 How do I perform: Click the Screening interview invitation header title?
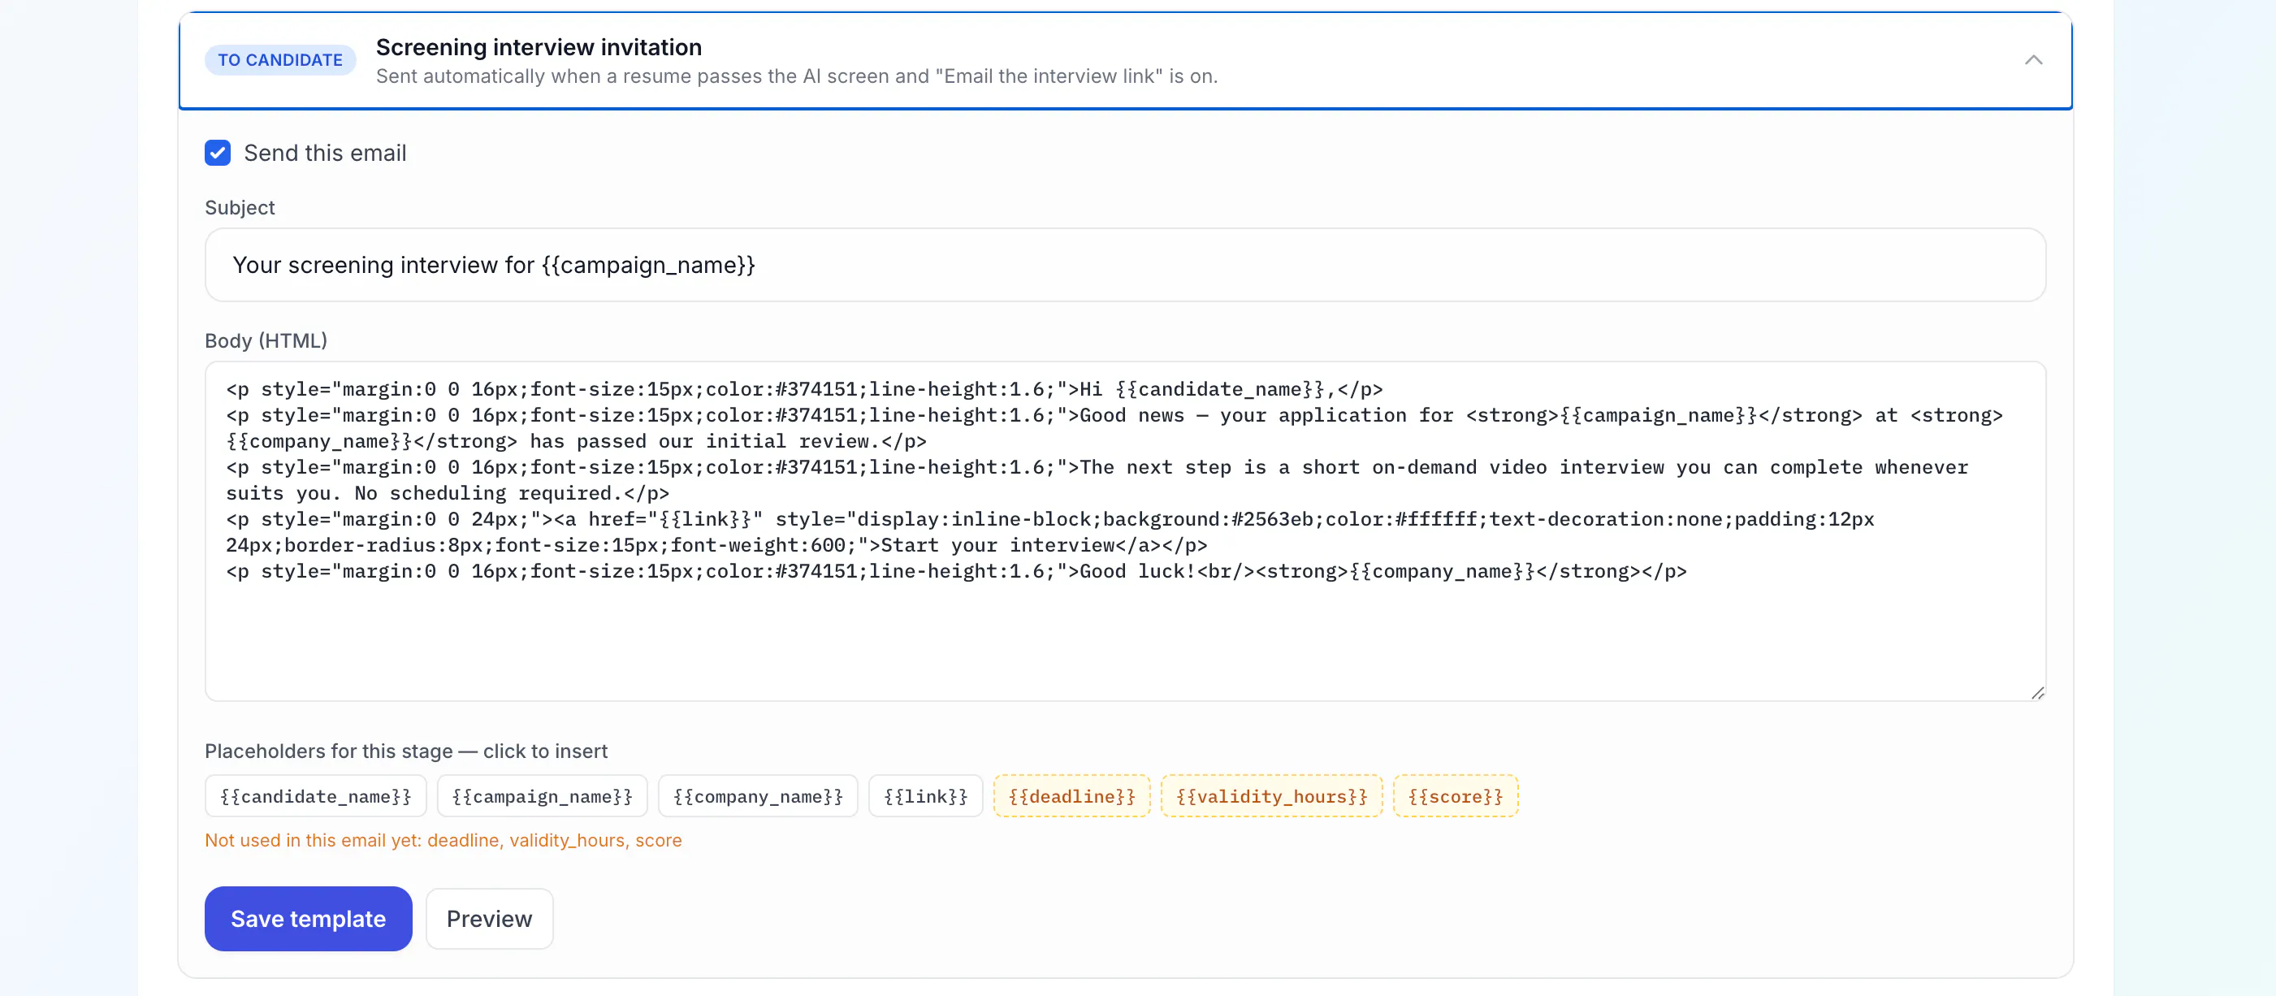click(539, 47)
